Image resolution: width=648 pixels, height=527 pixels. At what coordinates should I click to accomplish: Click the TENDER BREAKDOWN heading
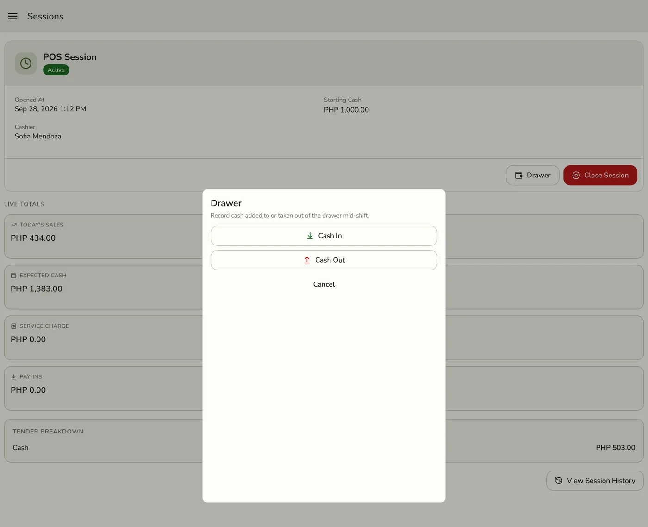tap(48, 432)
